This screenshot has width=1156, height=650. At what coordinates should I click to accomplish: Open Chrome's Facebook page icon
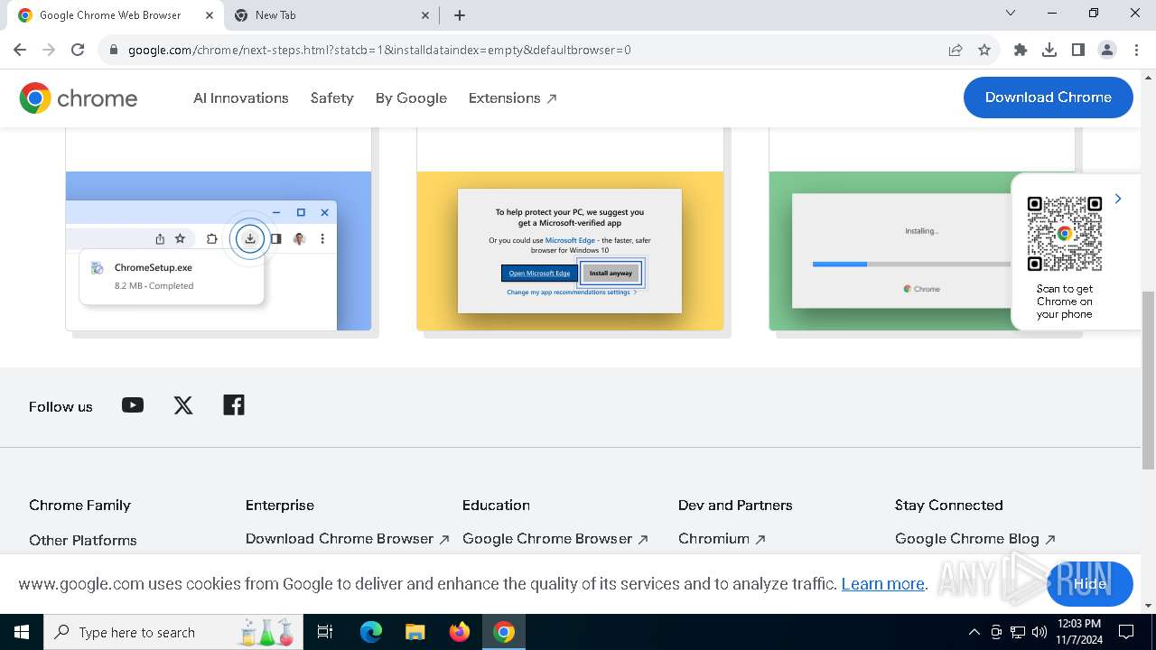pos(234,405)
